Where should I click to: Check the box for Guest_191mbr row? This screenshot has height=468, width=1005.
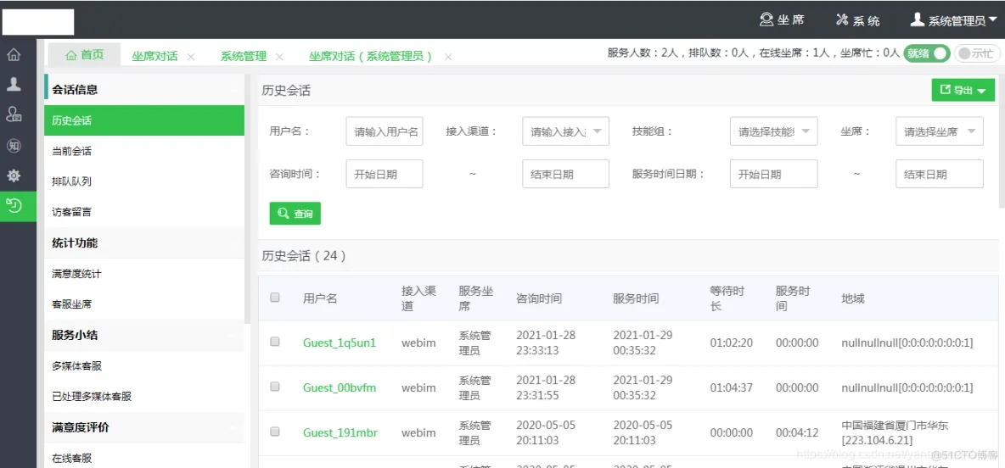coord(275,432)
